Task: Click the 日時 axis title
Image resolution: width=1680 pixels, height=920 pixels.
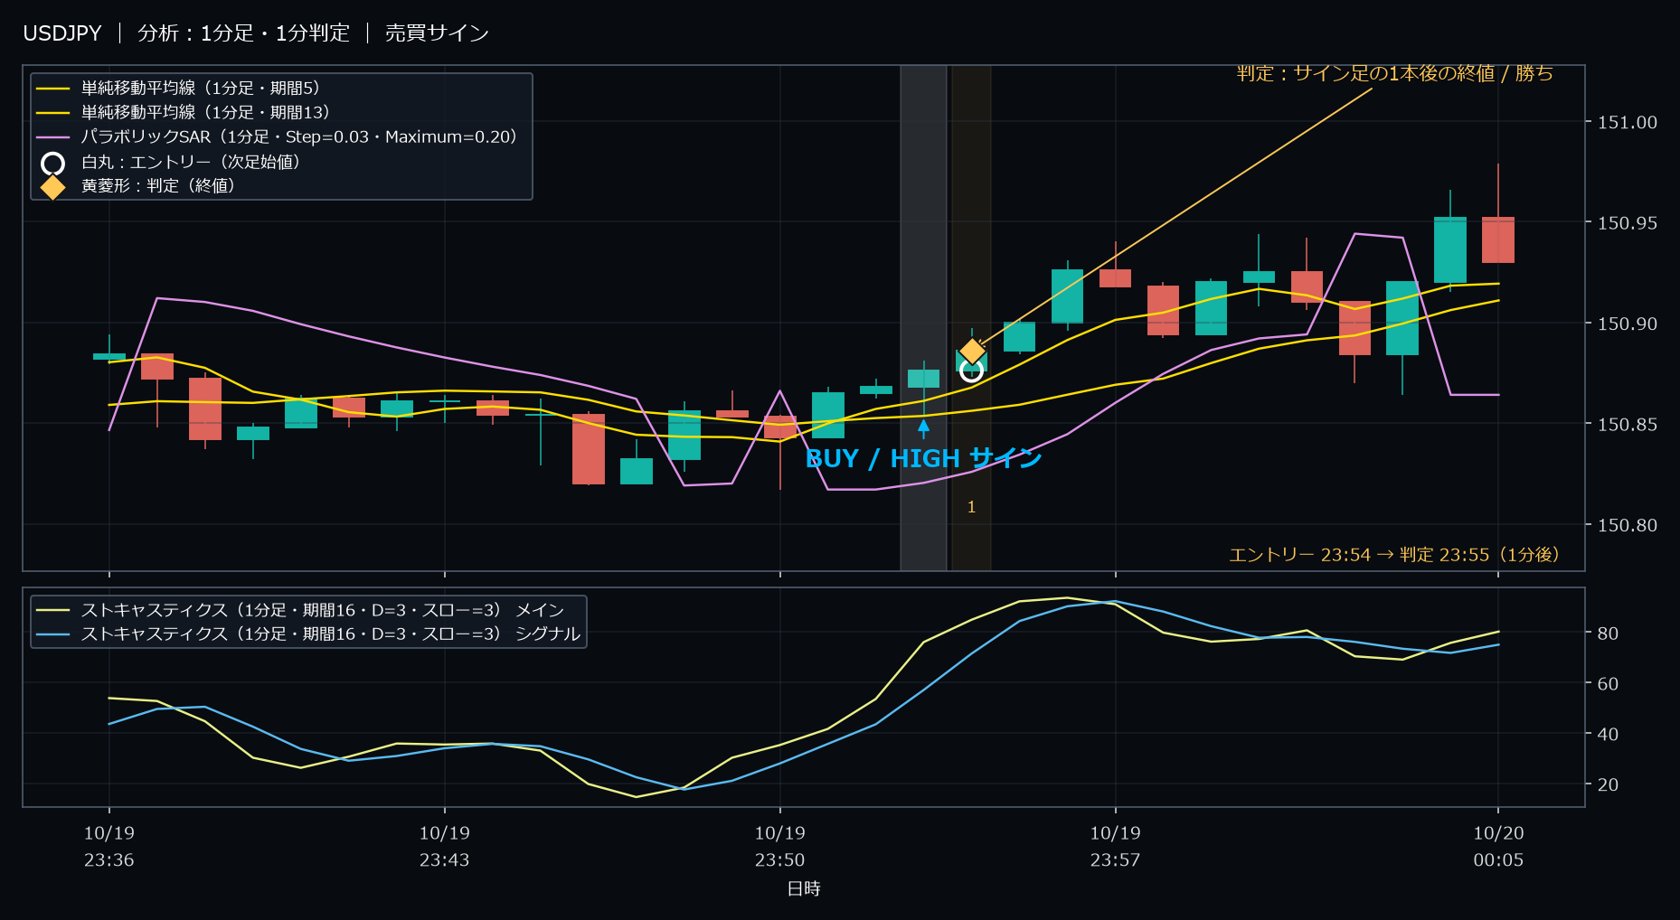Action: (x=804, y=888)
